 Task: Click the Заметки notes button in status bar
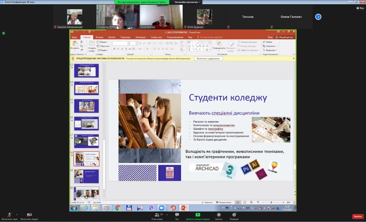tap(207, 203)
